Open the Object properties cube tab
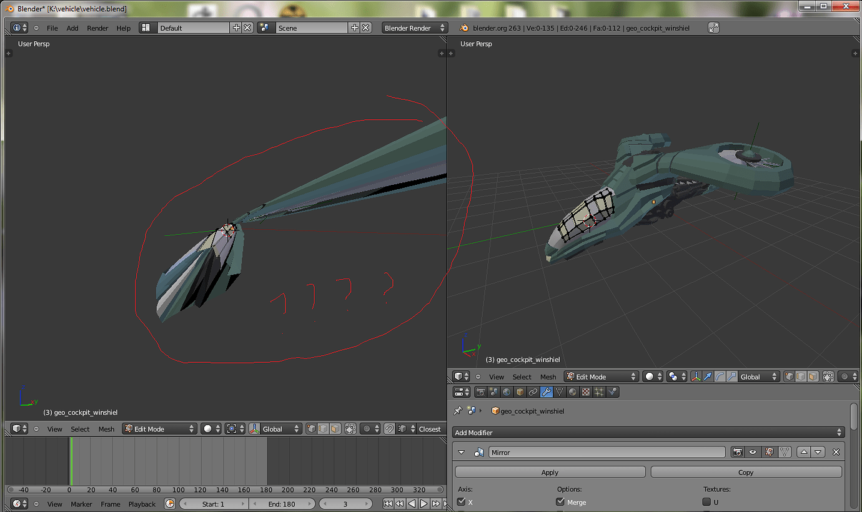 (520, 392)
